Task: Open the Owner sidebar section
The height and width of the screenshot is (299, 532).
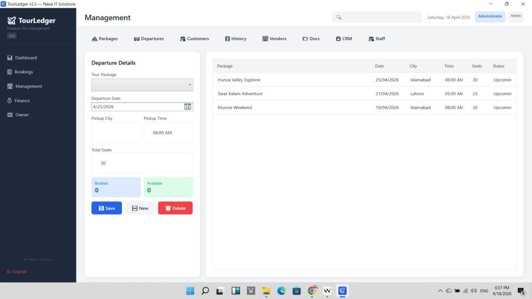Action: pyautogui.click(x=21, y=115)
